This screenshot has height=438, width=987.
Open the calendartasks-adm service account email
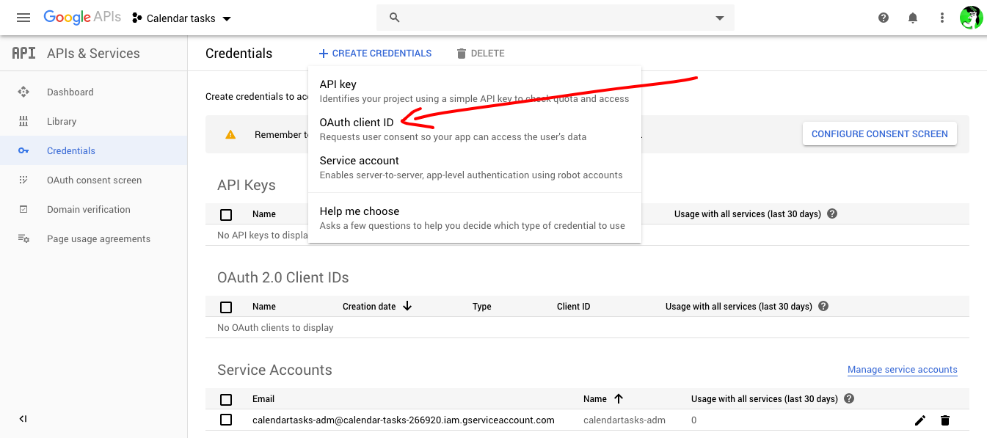click(x=404, y=420)
